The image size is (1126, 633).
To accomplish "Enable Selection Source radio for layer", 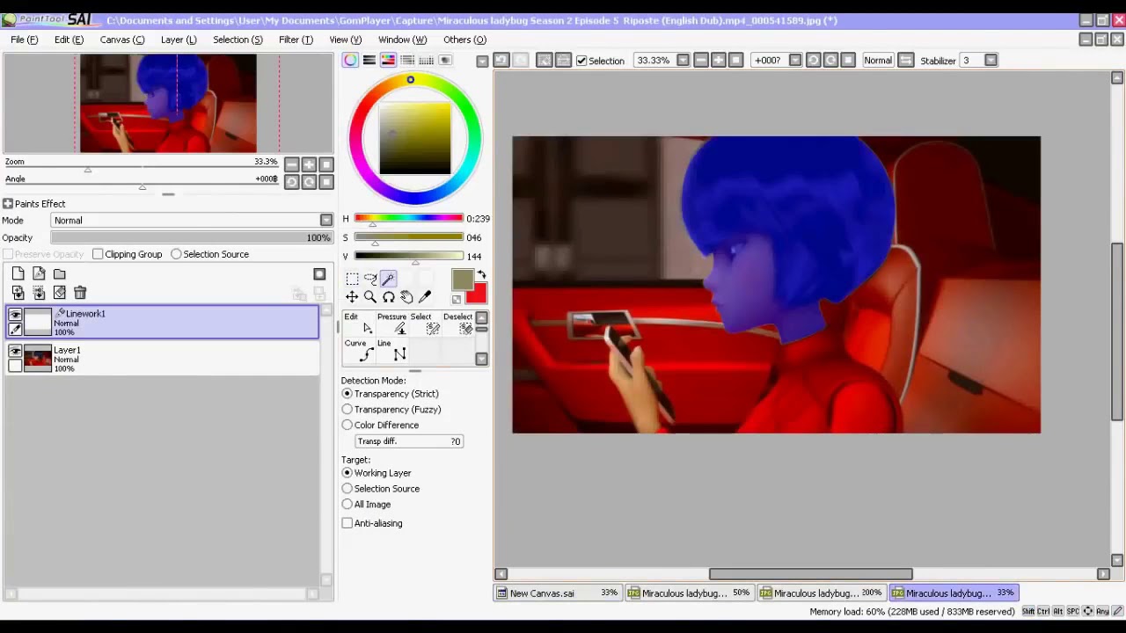I will pos(176,254).
